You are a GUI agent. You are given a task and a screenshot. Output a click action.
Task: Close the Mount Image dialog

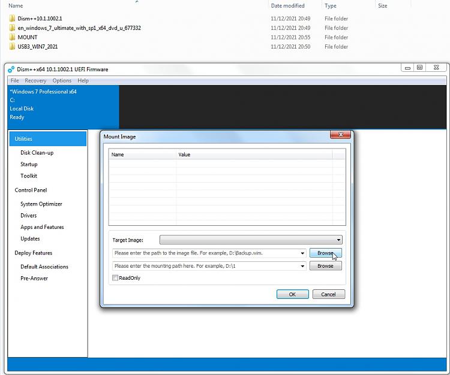tap(340, 135)
